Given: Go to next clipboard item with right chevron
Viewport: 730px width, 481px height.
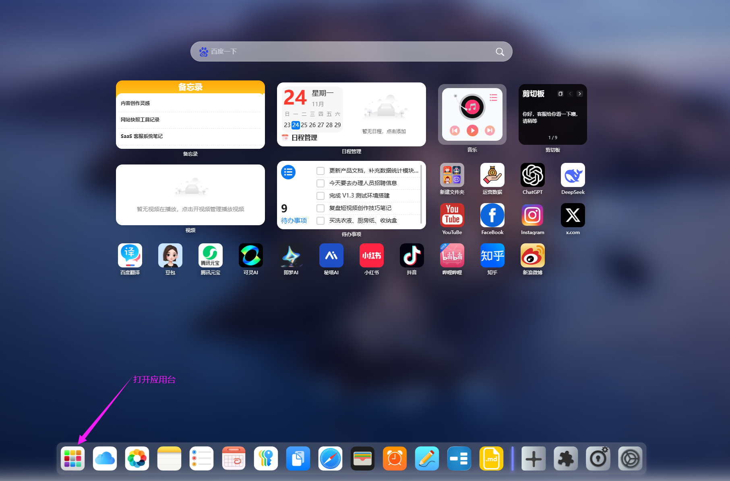Looking at the screenshot, I should pyautogui.click(x=579, y=94).
